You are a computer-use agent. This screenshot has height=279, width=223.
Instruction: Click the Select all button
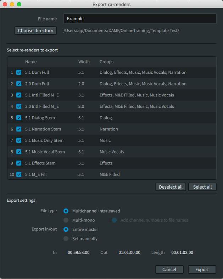pyautogui.click(x=202, y=187)
